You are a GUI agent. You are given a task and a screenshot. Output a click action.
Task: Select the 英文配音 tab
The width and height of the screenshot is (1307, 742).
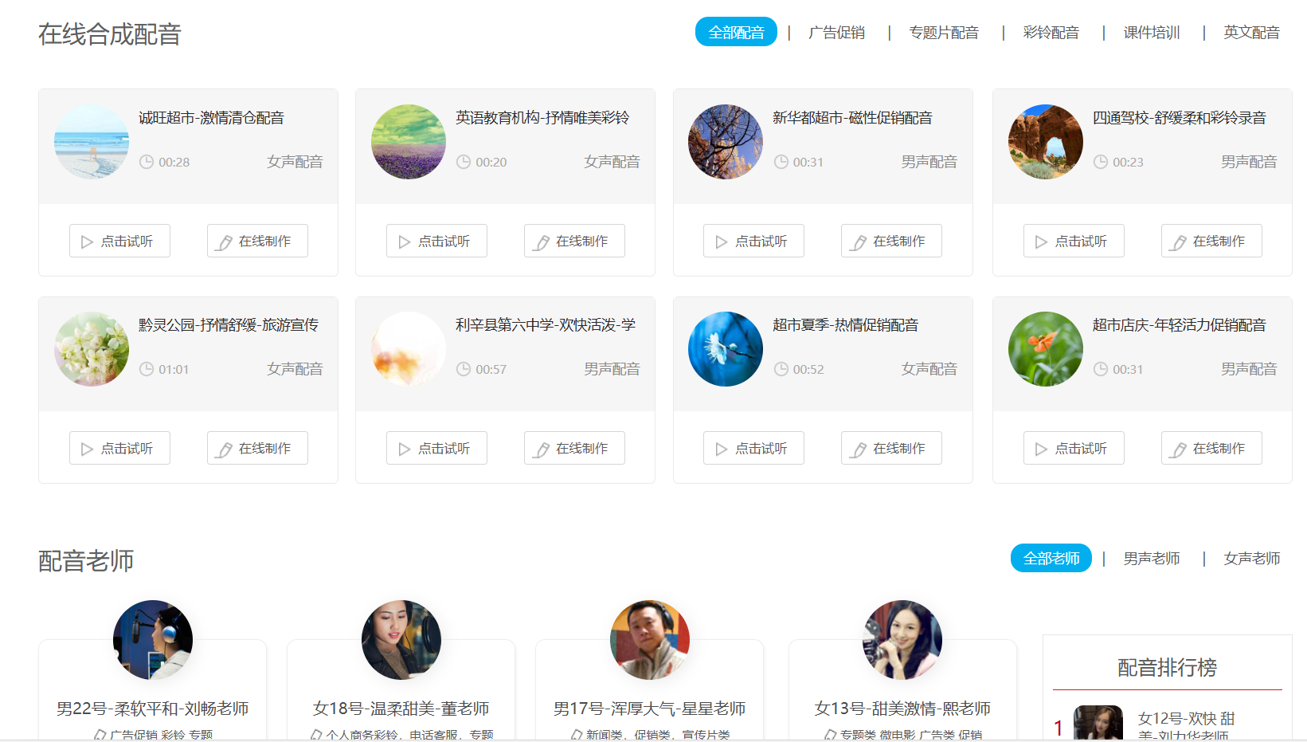point(1251,33)
